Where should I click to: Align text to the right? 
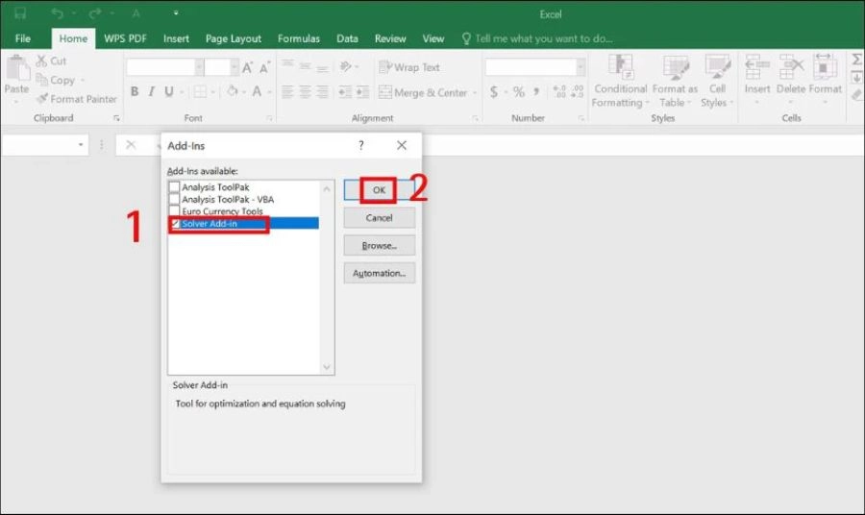(323, 91)
